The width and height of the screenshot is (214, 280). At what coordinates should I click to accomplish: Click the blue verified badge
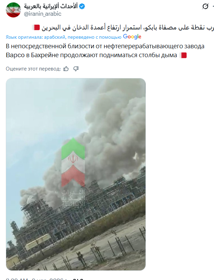click(x=82, y=7)
